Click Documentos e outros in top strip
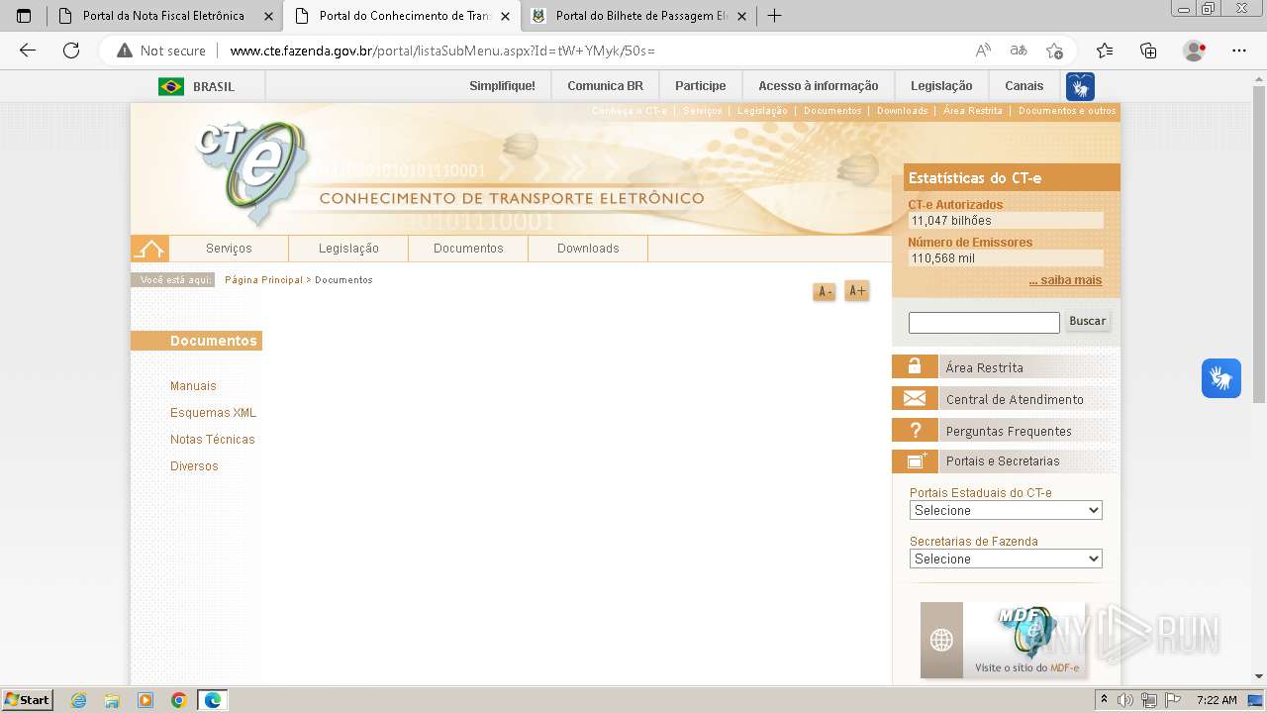Viewport: 1267px width, 713px height. 1067,111
